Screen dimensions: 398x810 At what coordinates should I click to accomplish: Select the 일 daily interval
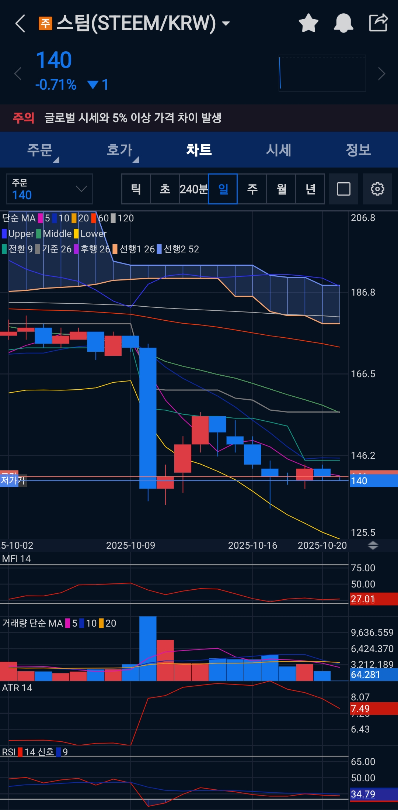point(223,189)
